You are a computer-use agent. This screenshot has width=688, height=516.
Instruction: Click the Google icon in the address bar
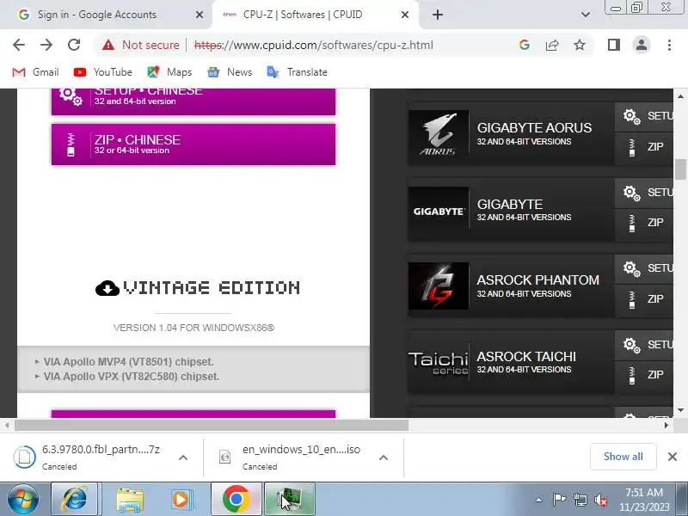525,45
